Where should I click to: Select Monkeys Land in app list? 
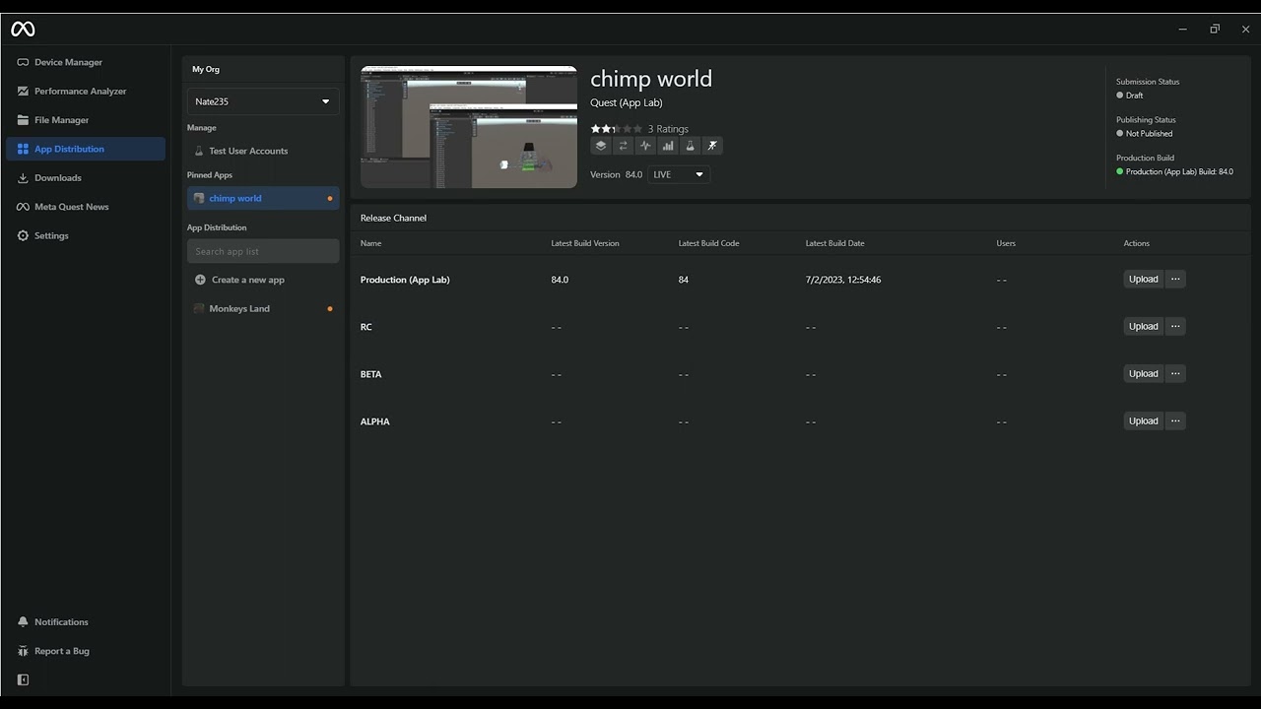[x=263, y=308]
